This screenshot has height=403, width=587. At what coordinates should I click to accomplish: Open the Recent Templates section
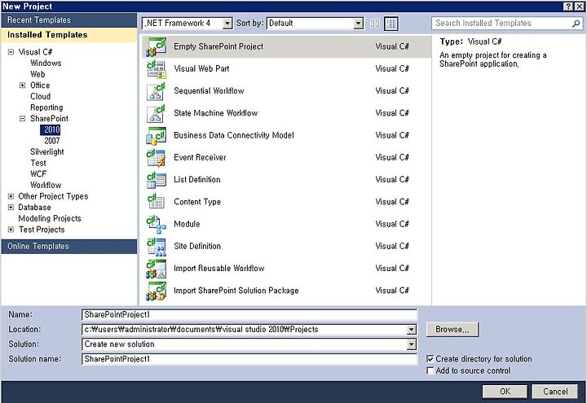click(68, 20)
